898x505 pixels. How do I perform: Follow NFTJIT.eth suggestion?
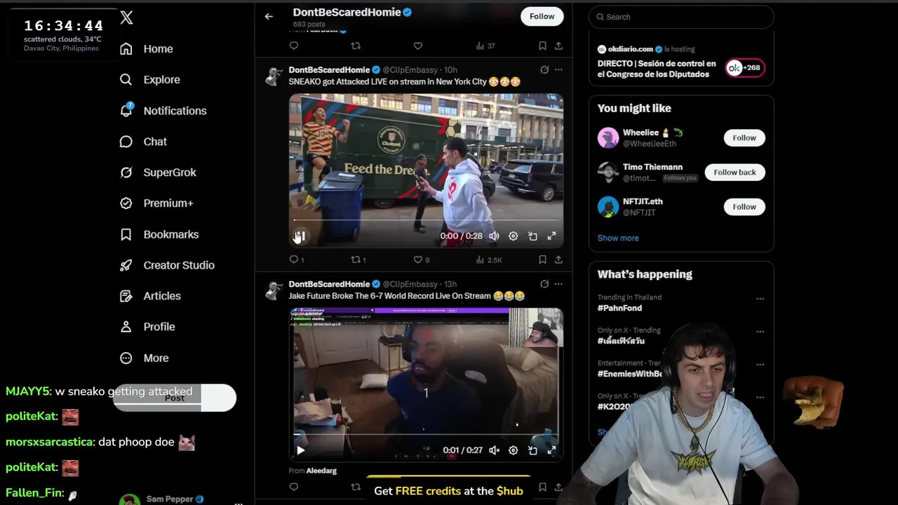point(744,206)
